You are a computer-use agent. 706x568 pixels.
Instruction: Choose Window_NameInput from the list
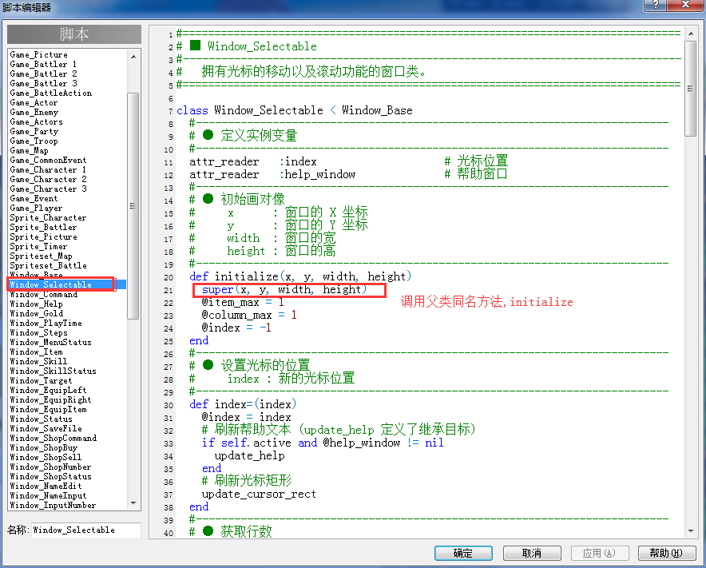click(48, 495)
